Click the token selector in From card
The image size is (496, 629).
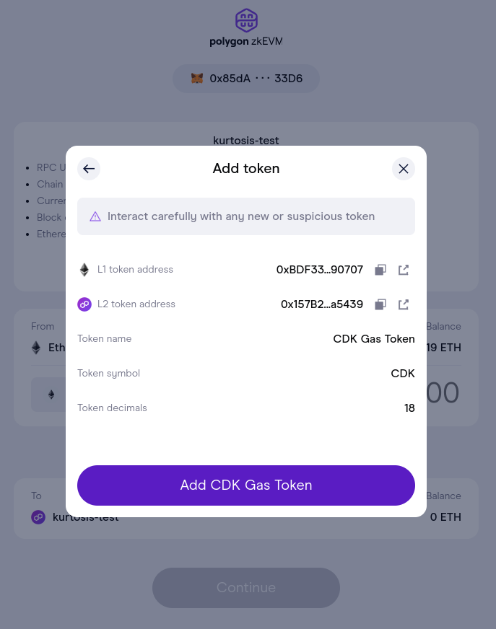pos(48,395)
